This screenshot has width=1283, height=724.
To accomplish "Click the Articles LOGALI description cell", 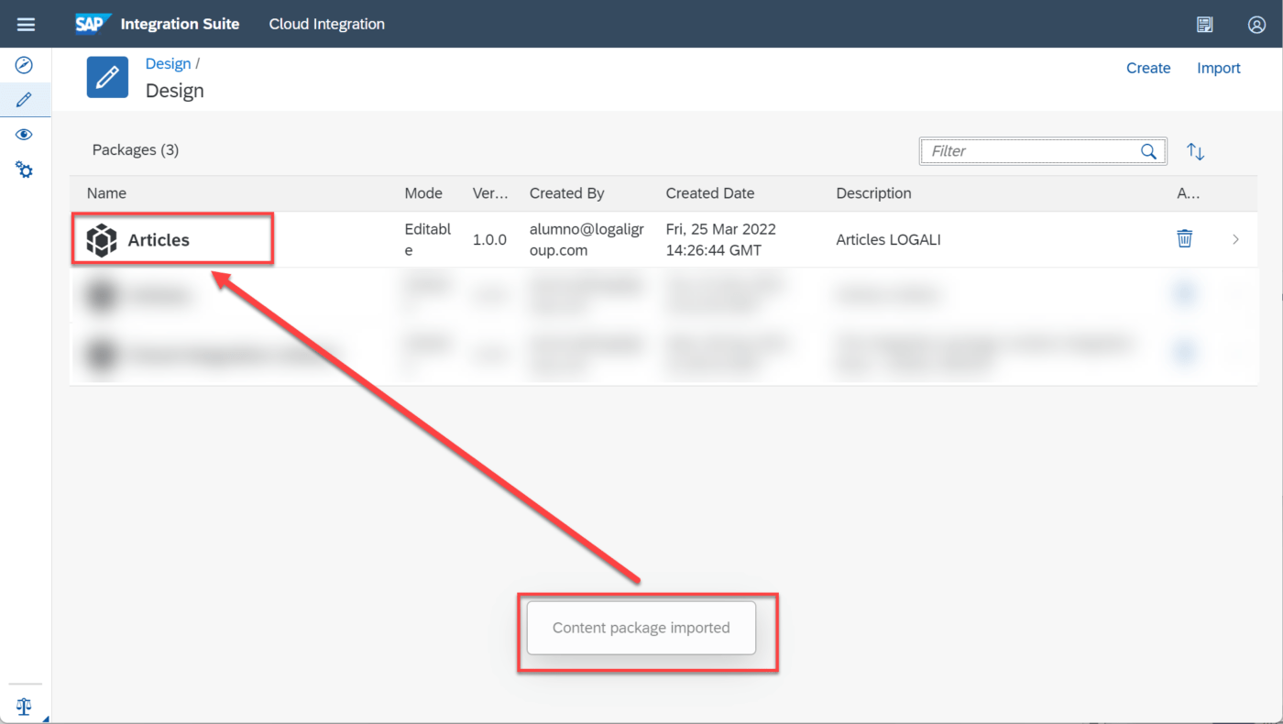I will pyautogui.click(x=888, y=239).
